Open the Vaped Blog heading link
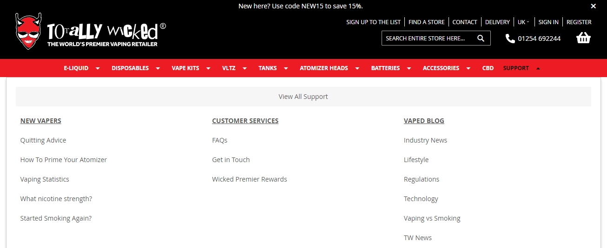607x248 pixels. pos(424,121)
